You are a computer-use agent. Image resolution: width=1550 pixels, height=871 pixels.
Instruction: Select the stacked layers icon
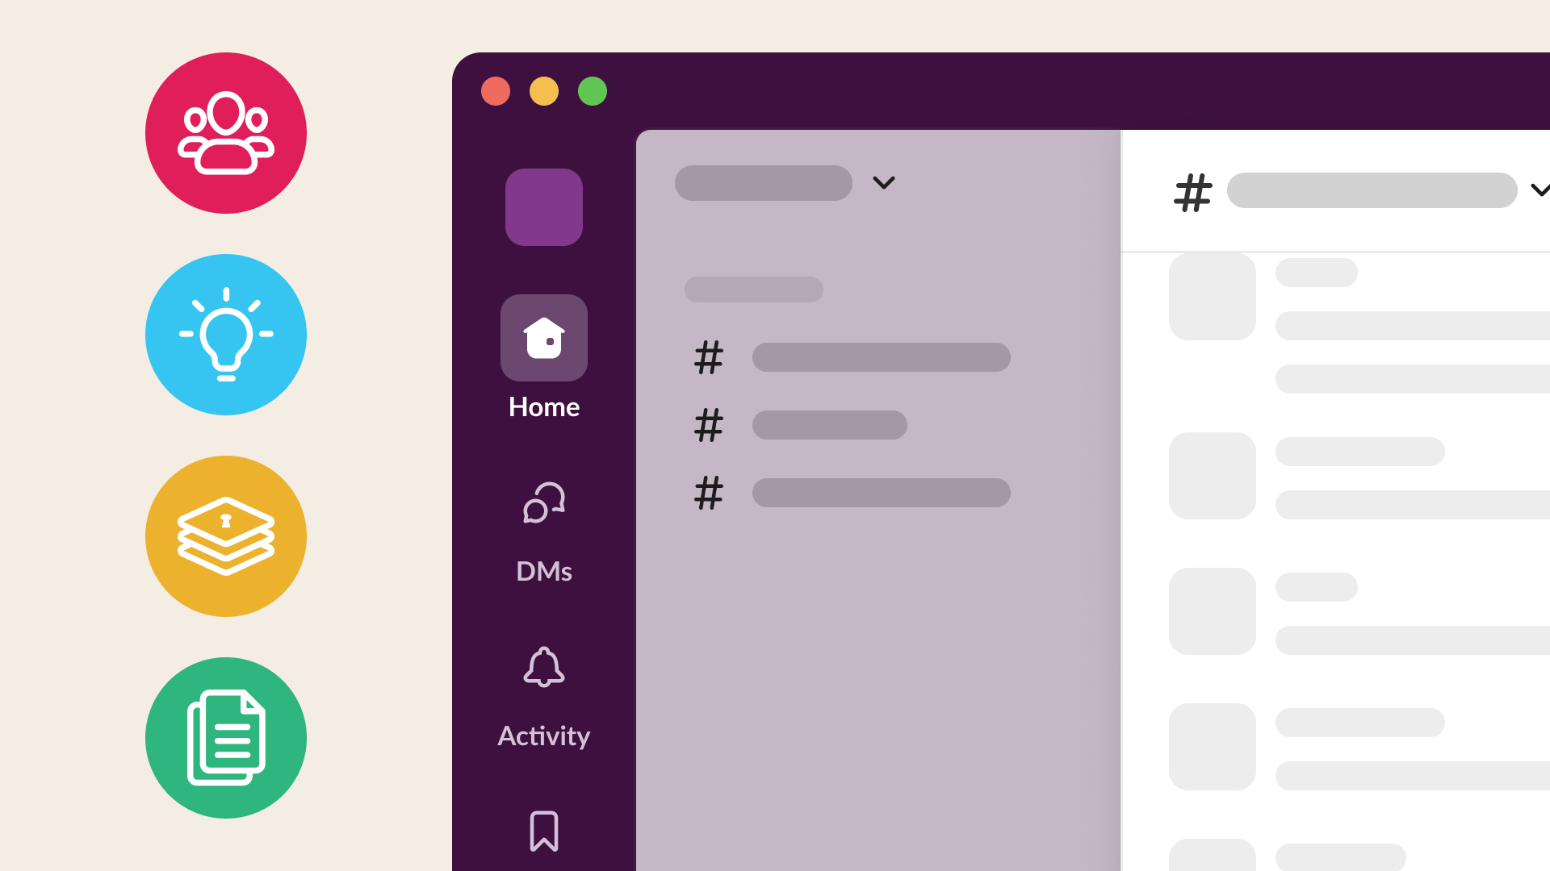tap(227, 538)
